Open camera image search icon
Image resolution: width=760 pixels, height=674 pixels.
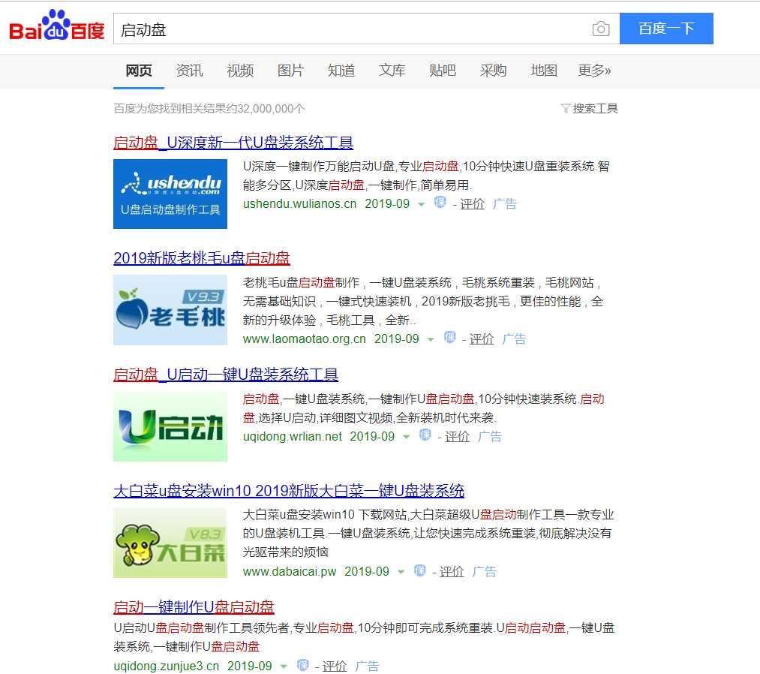tap(600, 29)
